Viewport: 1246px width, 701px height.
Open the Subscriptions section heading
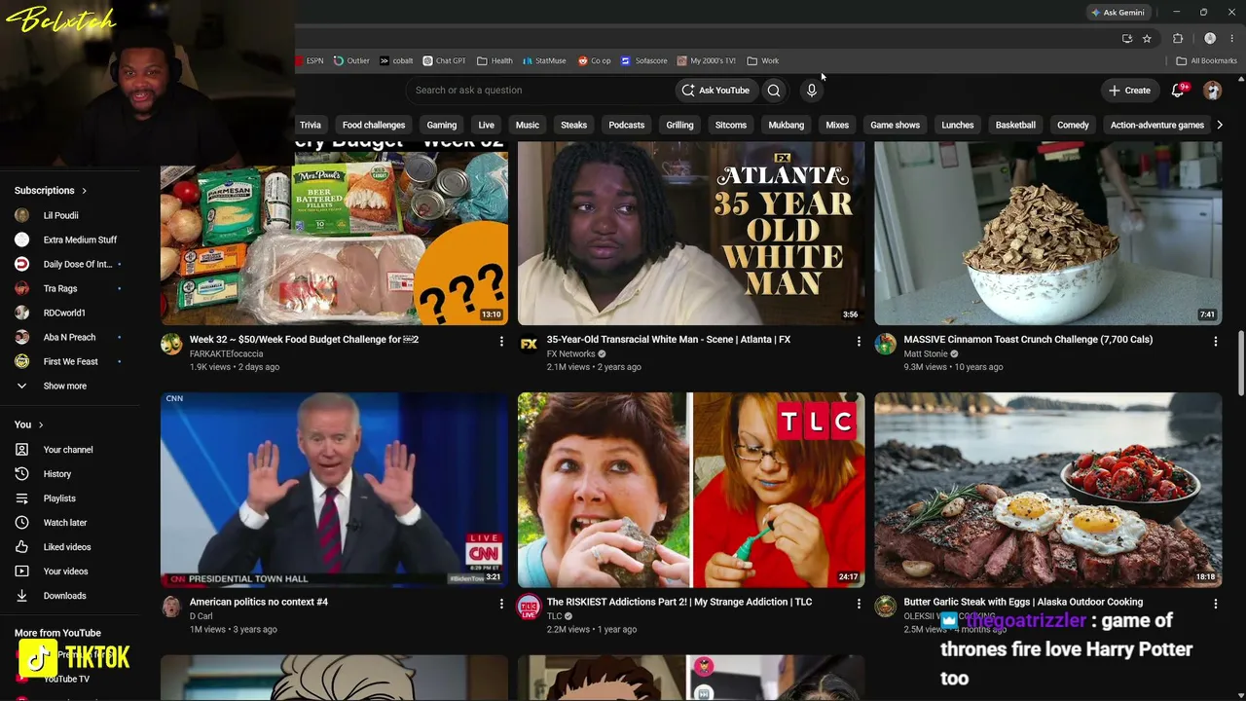(x=51, y=191)
